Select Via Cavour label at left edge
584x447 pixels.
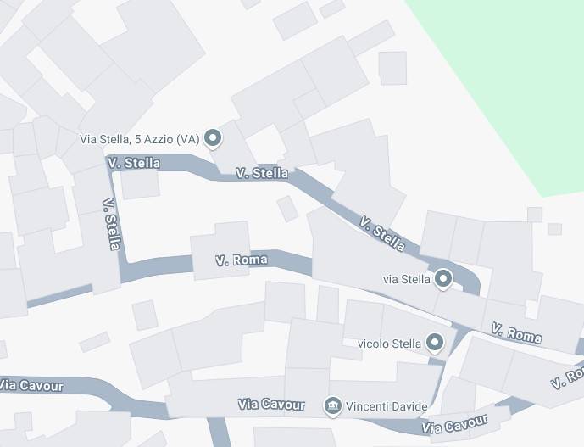point(31,385)
